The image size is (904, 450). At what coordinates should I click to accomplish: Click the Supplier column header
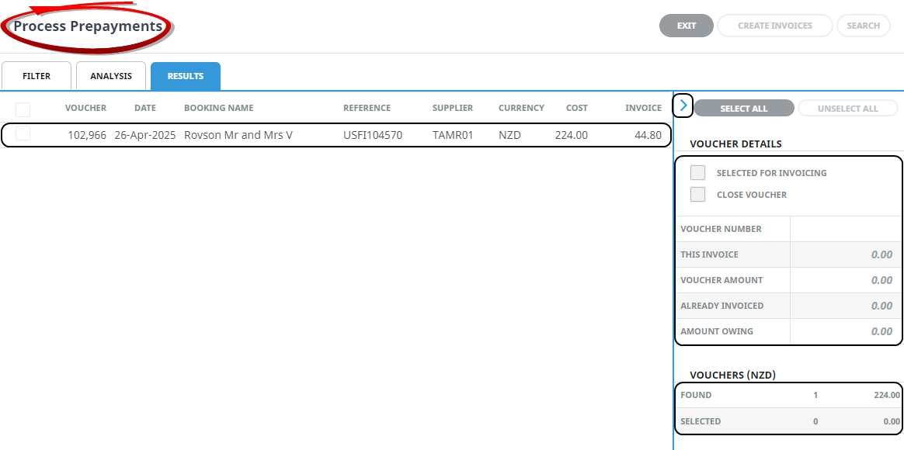(452, 108)
